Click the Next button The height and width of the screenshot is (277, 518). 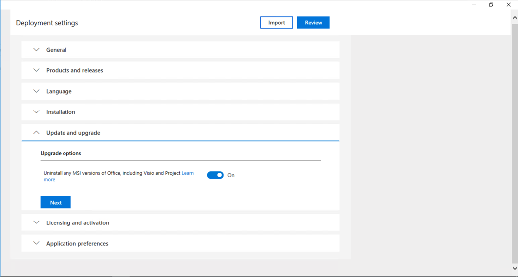point(56,202)
